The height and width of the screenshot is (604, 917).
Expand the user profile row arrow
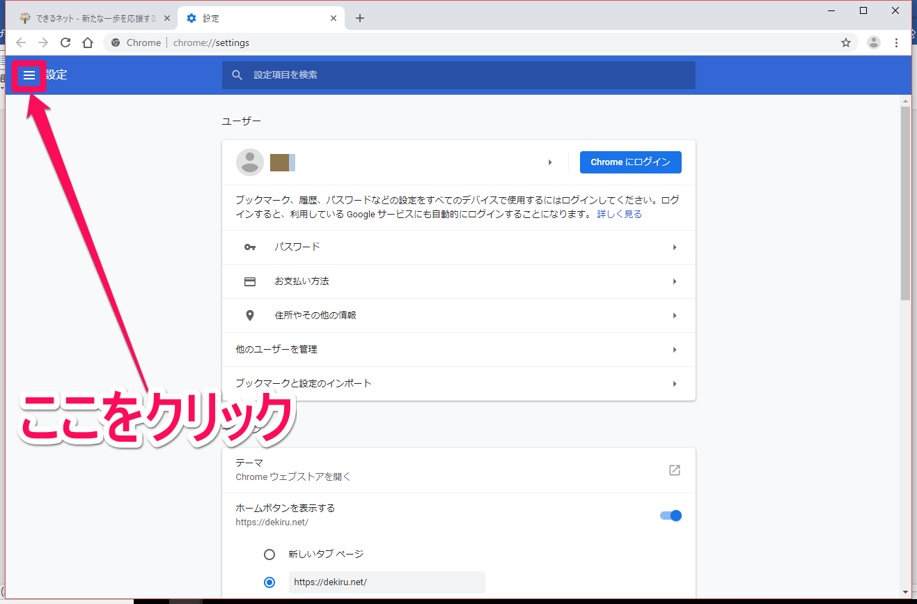(x=550, y=162)
